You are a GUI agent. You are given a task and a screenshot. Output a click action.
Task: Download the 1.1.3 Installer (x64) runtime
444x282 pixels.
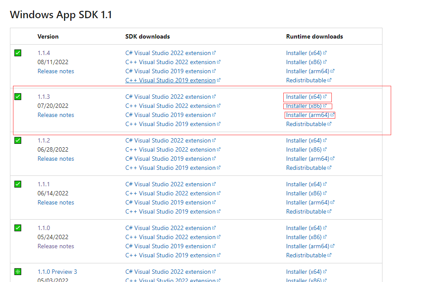(x=306, y=97)
